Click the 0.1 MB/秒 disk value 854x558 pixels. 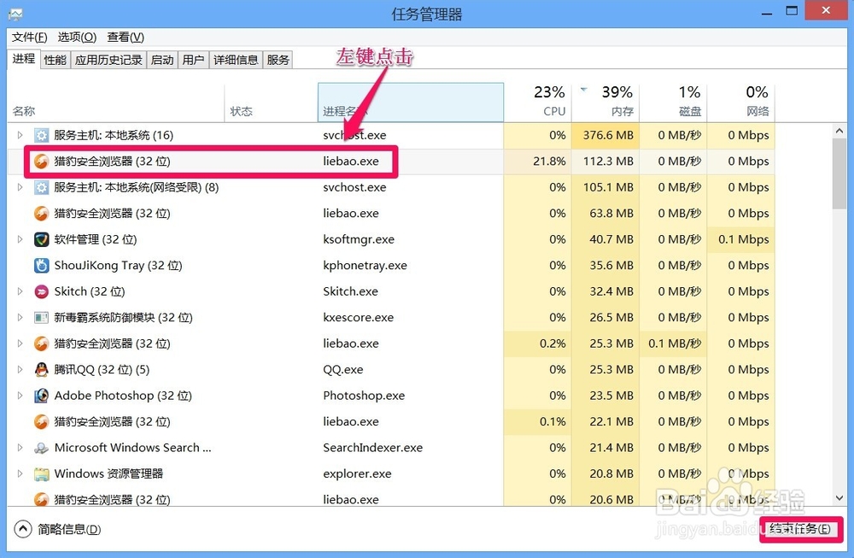675,344
